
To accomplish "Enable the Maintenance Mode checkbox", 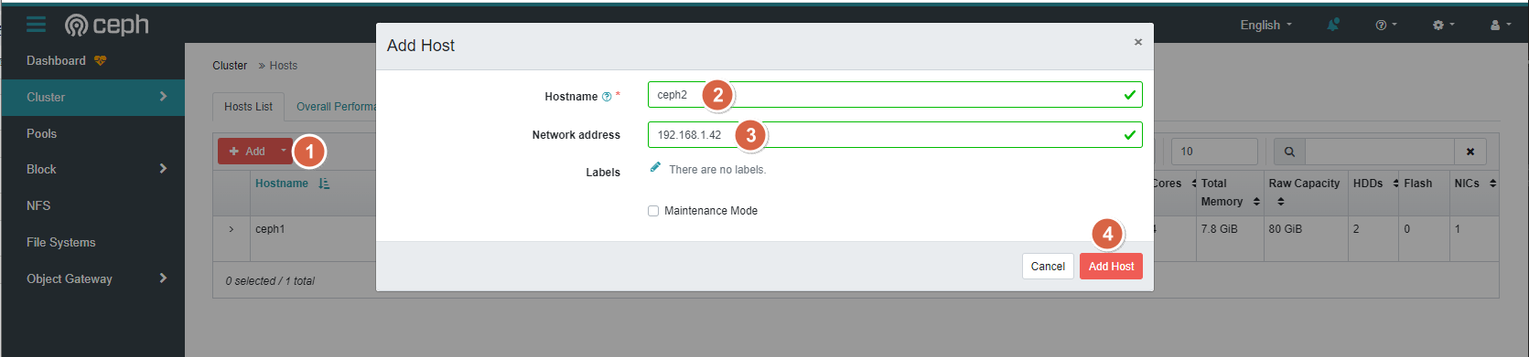I will tap(653, 211).
